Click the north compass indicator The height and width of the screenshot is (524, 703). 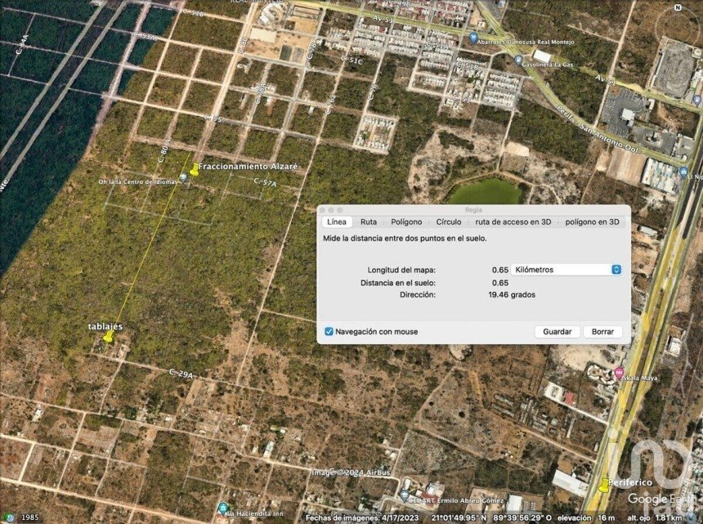tap(678, 7)
